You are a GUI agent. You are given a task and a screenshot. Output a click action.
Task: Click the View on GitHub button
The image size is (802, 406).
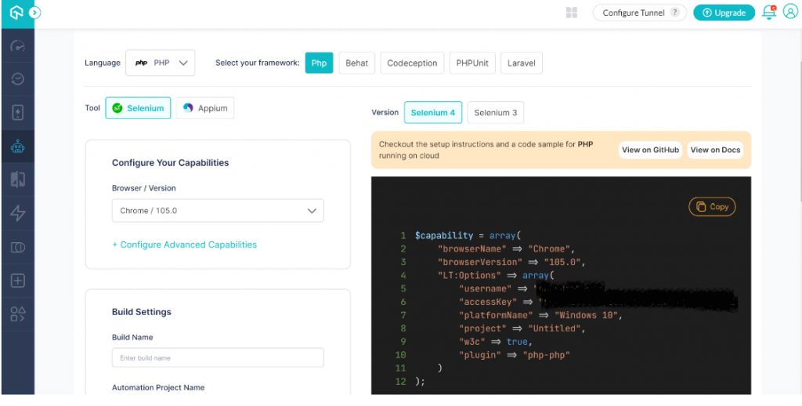click(x=650, y=150)
